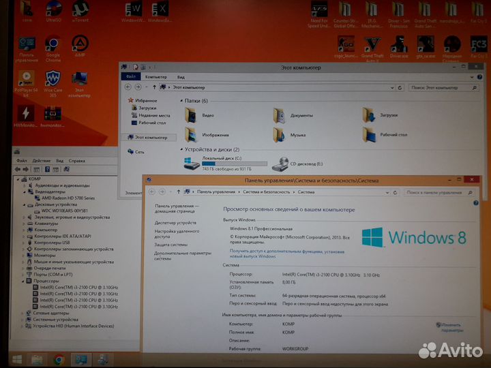Open Вид menu in Device Manager
This screenshot has height=368, width=491.
click(59, 161)
